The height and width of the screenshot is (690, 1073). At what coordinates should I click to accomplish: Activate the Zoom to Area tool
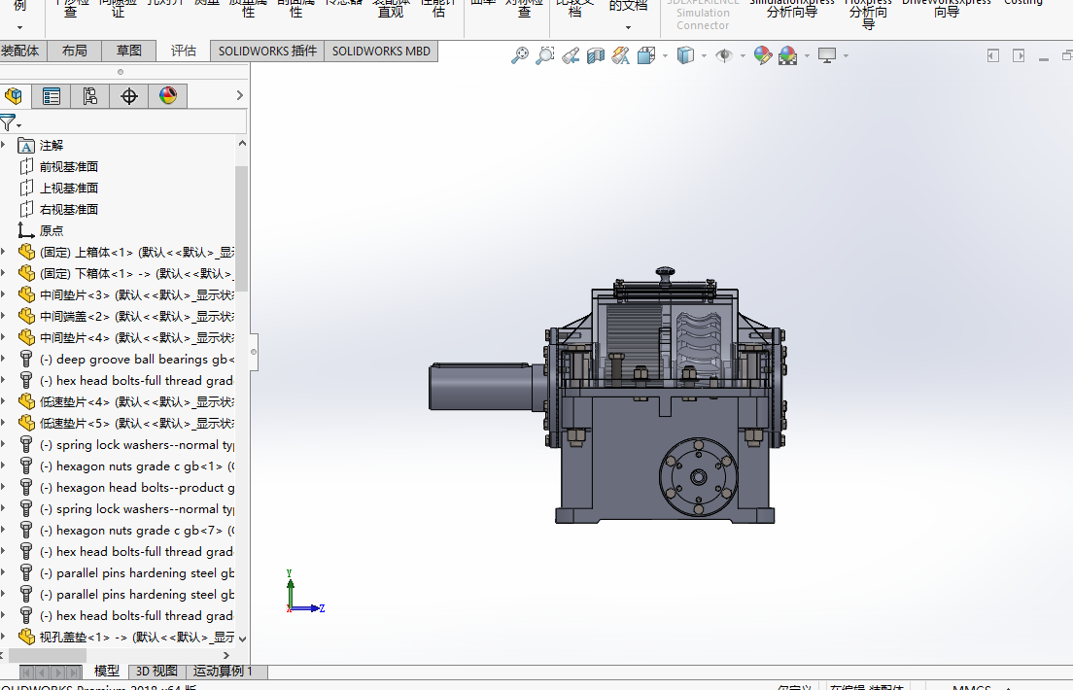pyautogui.click(x=544, y=55)
